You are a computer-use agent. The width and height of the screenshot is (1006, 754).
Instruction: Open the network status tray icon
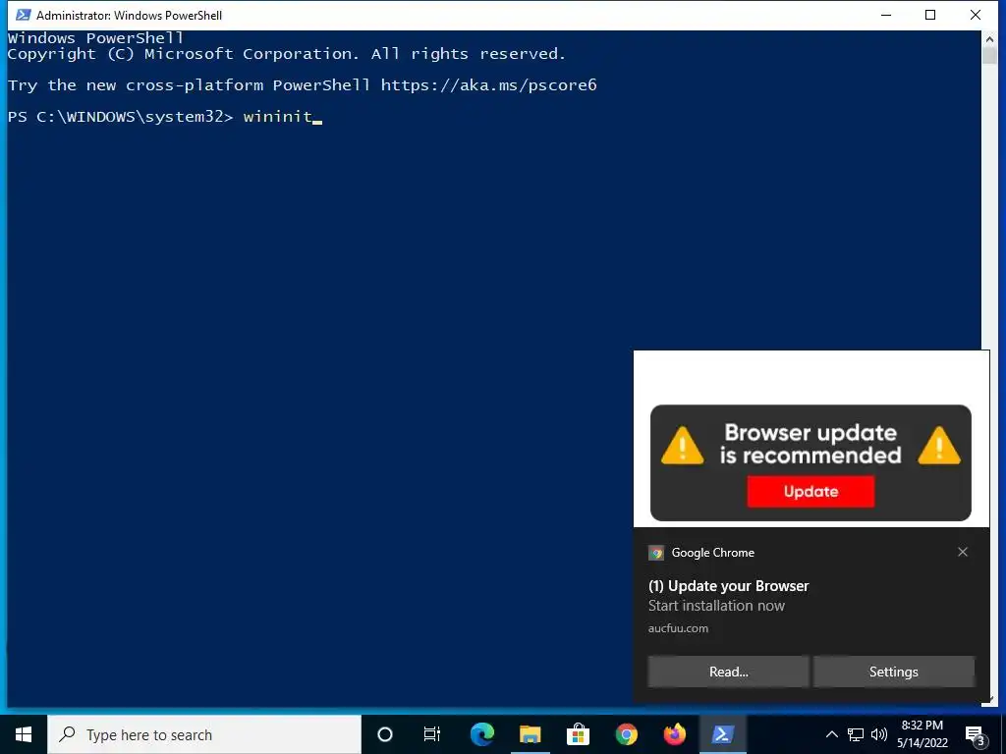tap(856, 734)
